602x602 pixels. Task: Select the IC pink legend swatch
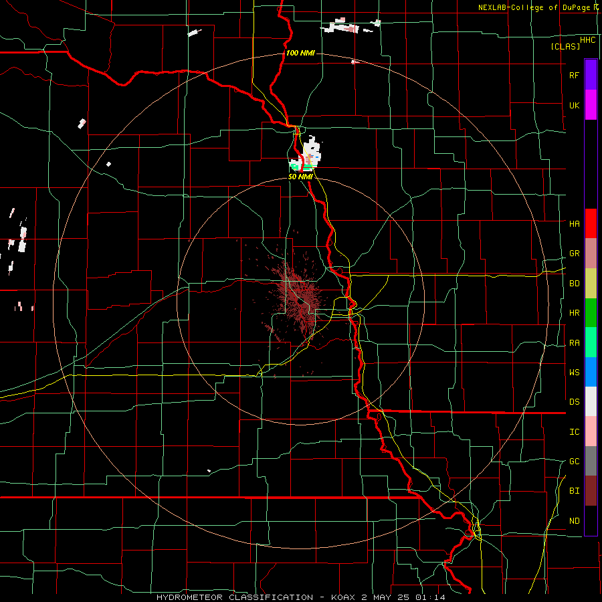click(591, 431)
